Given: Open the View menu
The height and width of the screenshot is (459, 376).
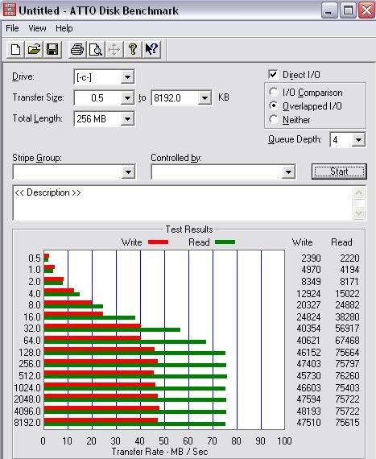Looking at the screenshot, I should pos(37,28).
